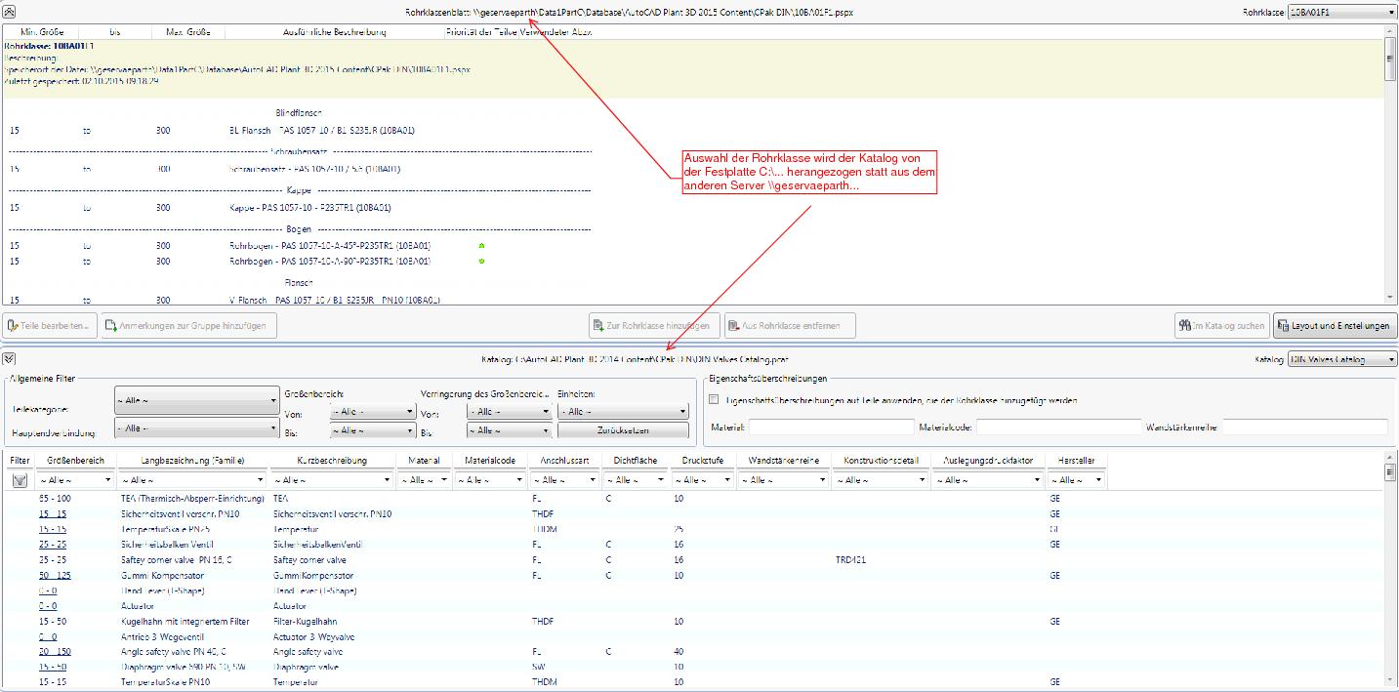Sort by Größenbereich column header
The image size is (1399, 692).
tap(75, 460)
